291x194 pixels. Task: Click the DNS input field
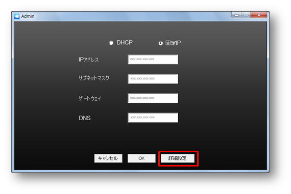153,118
